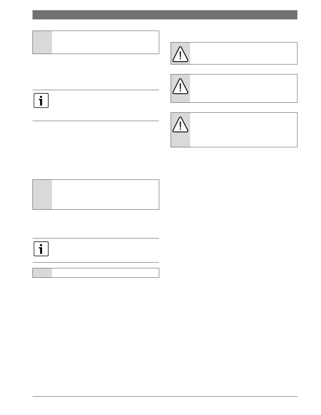Click content area of tallest left notice box
The width and height of the screenshot is (321, 415).
pyautogui.click(x=105, y=194)
